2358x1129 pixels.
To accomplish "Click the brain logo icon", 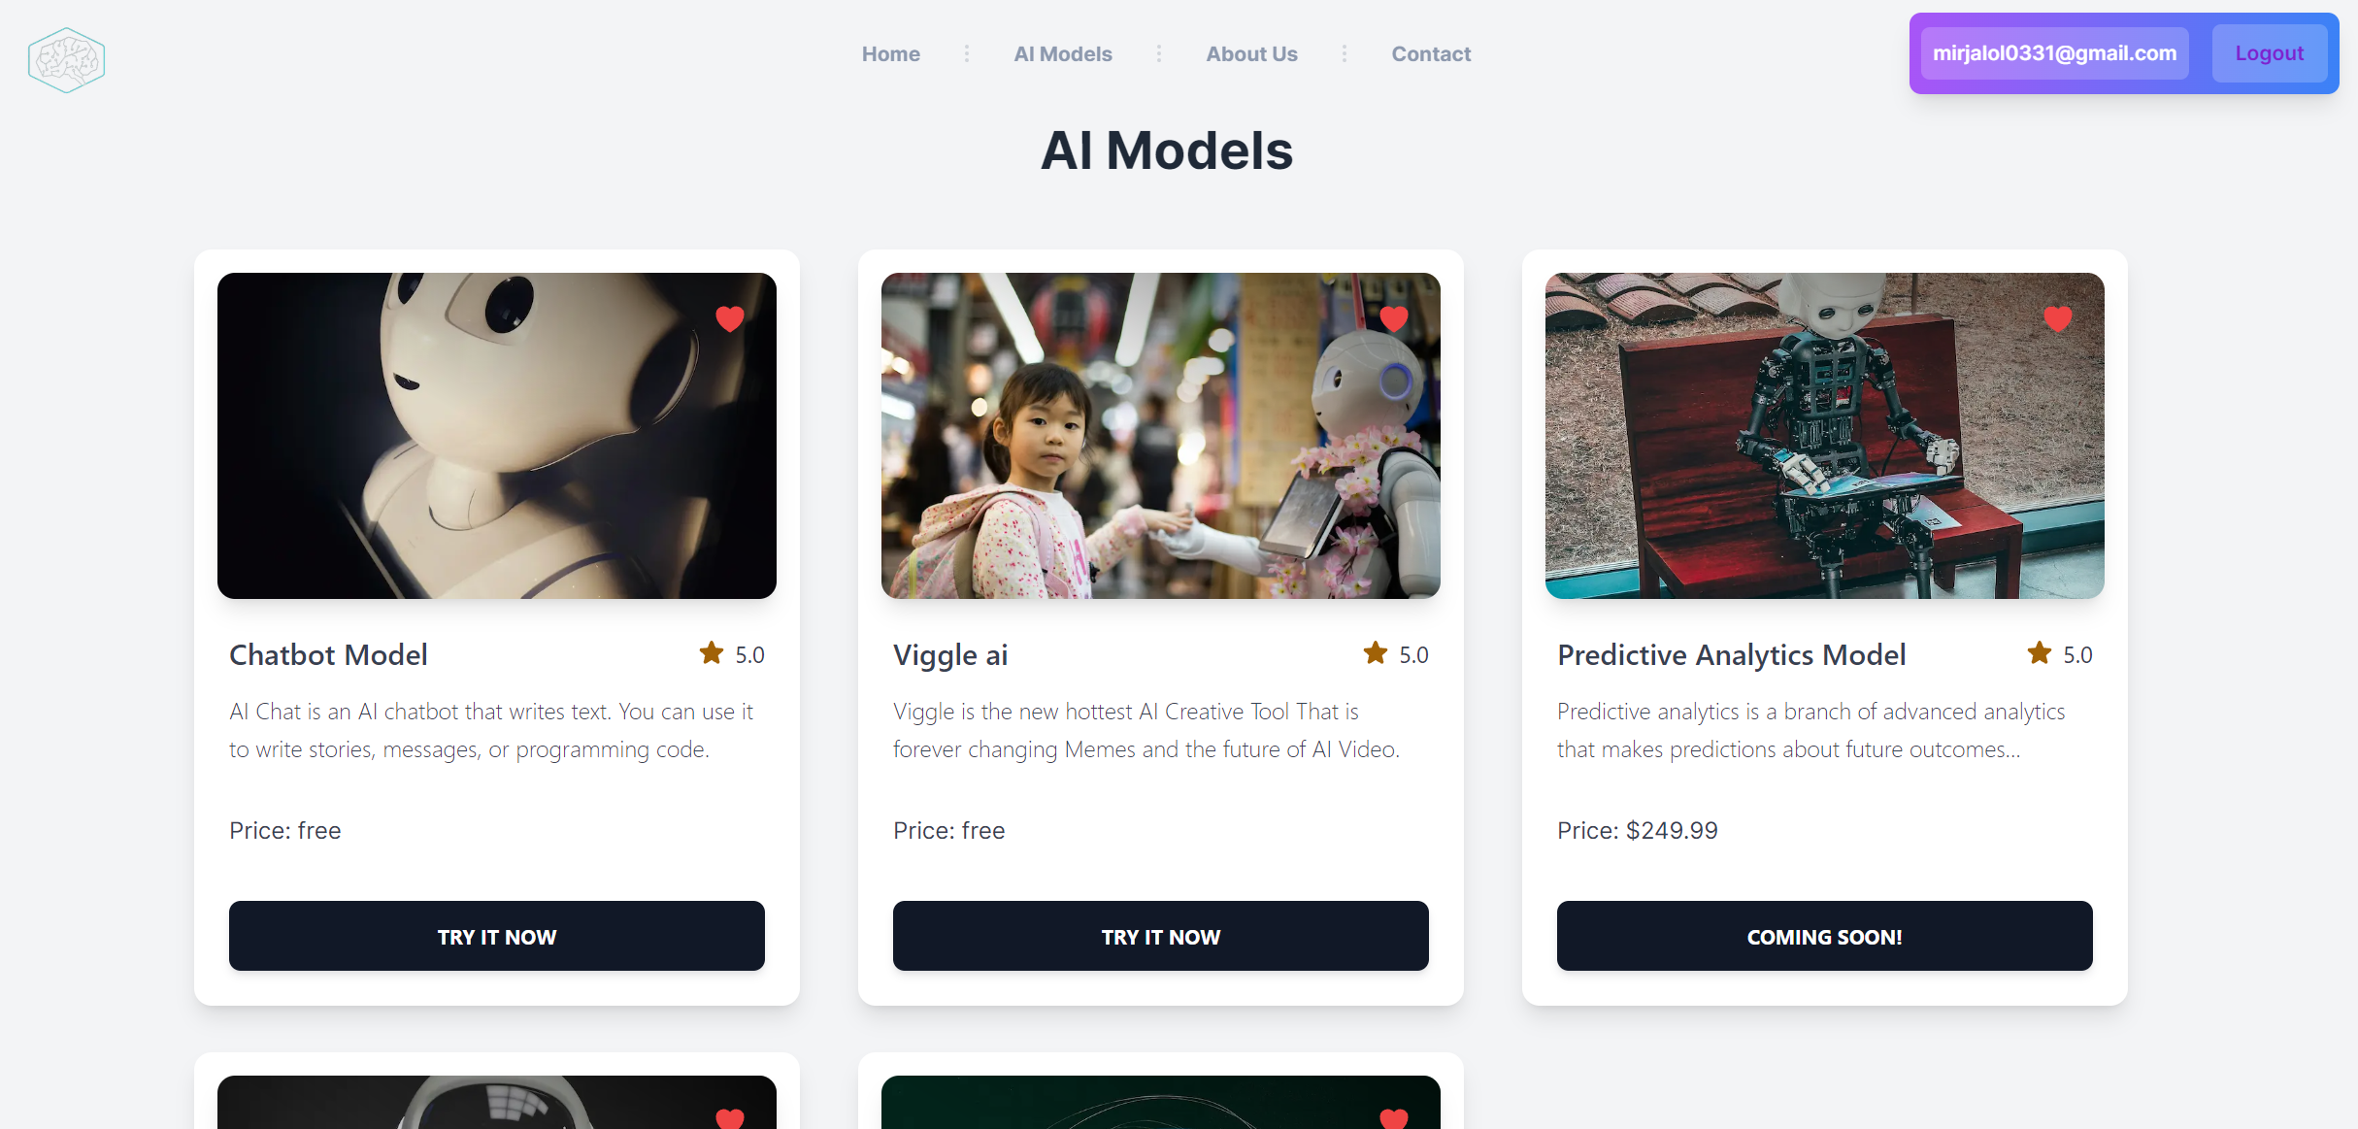I will pyautogui.click(x=66, y=60).
